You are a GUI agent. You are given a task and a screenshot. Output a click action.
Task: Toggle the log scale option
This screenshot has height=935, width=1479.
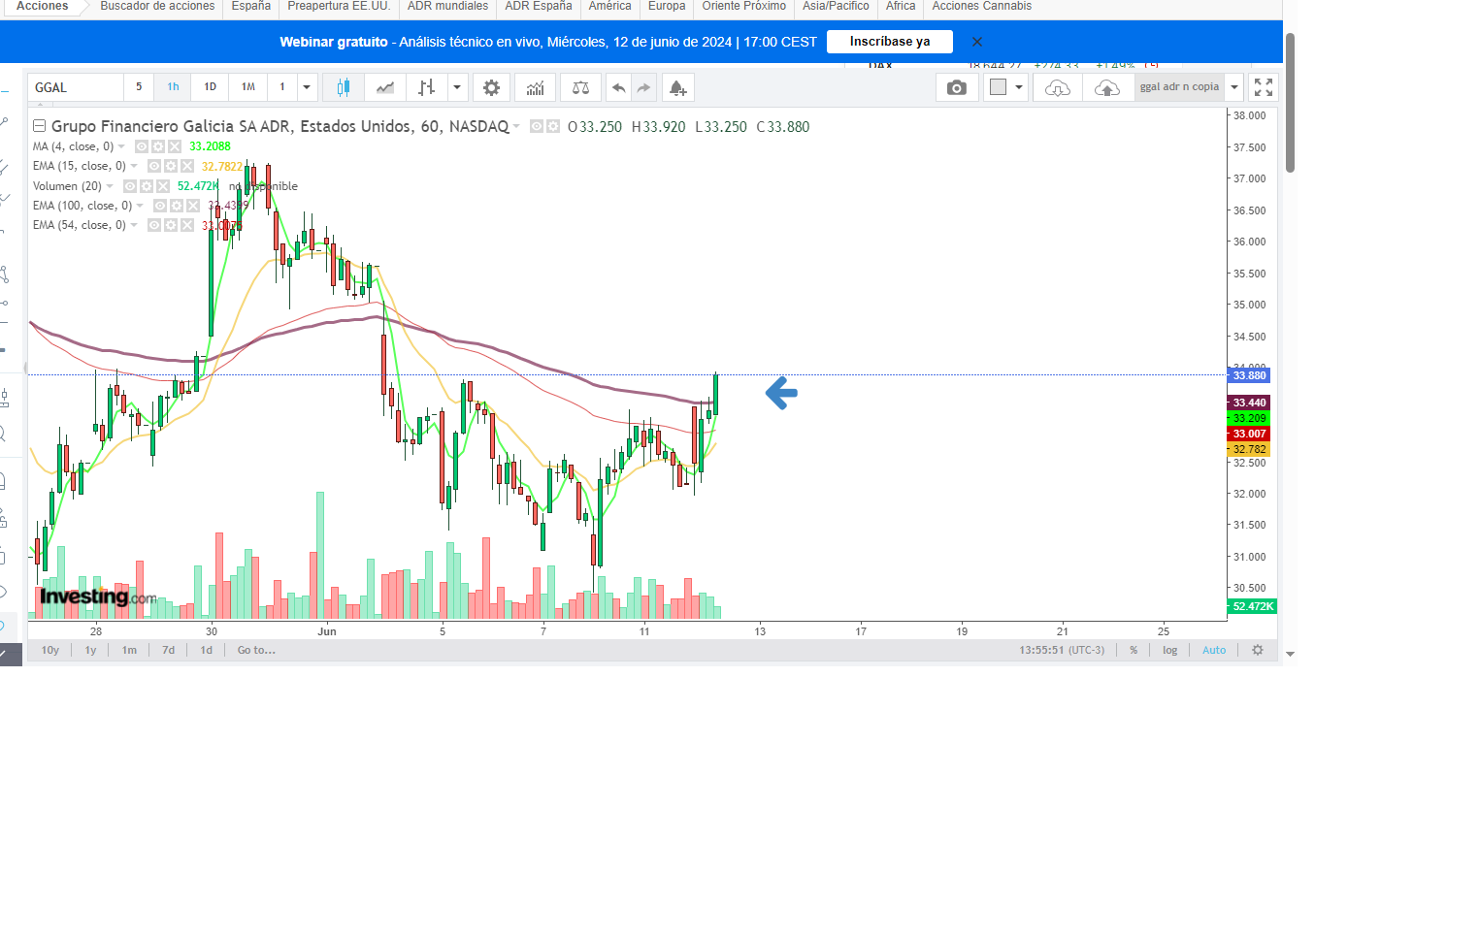pos(1169,650)
